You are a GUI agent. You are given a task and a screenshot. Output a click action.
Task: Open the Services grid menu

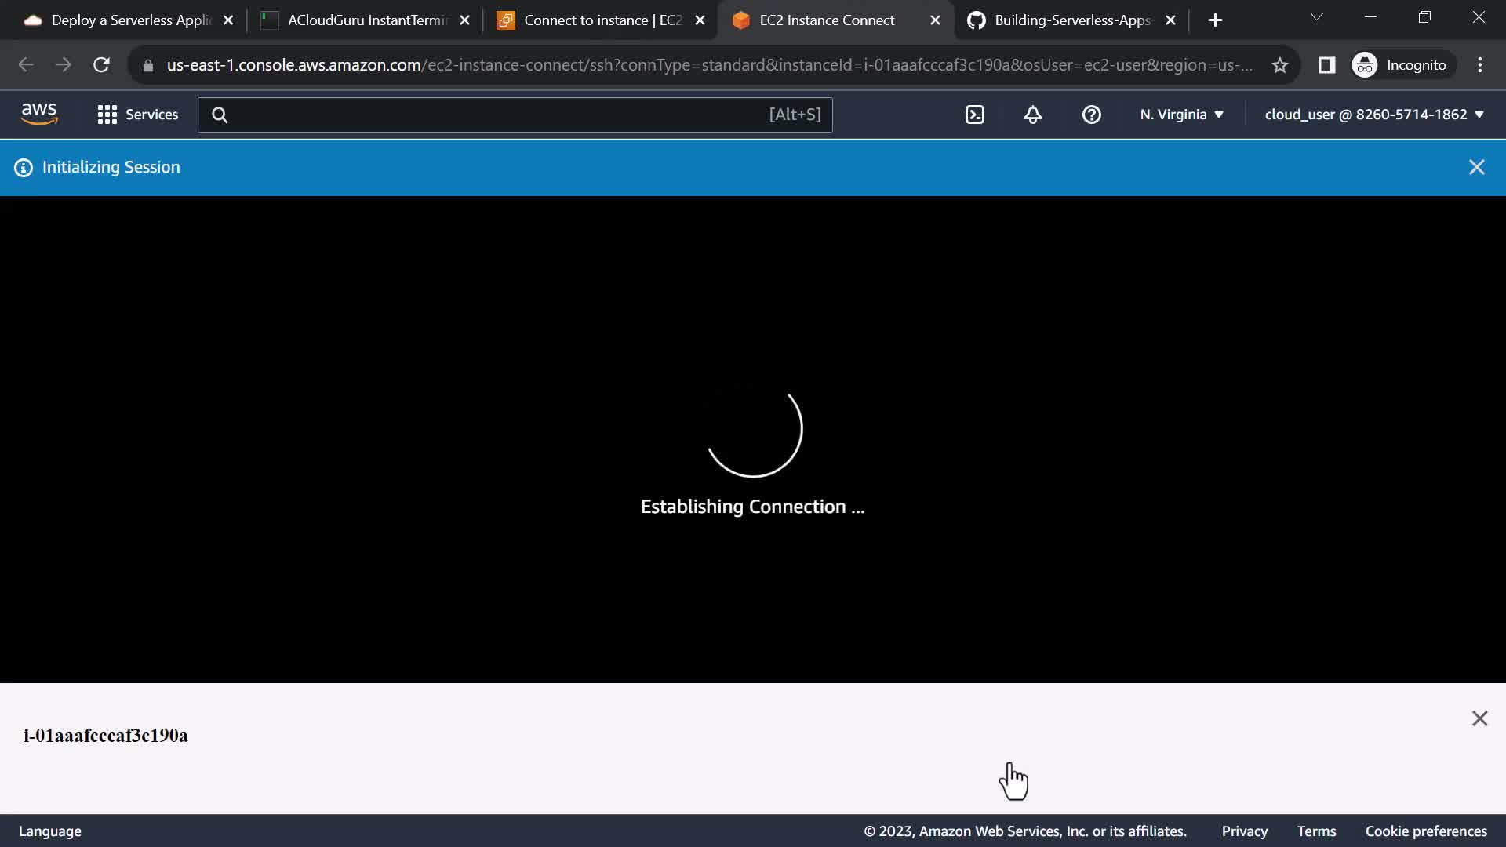click(x=138, y=115)
